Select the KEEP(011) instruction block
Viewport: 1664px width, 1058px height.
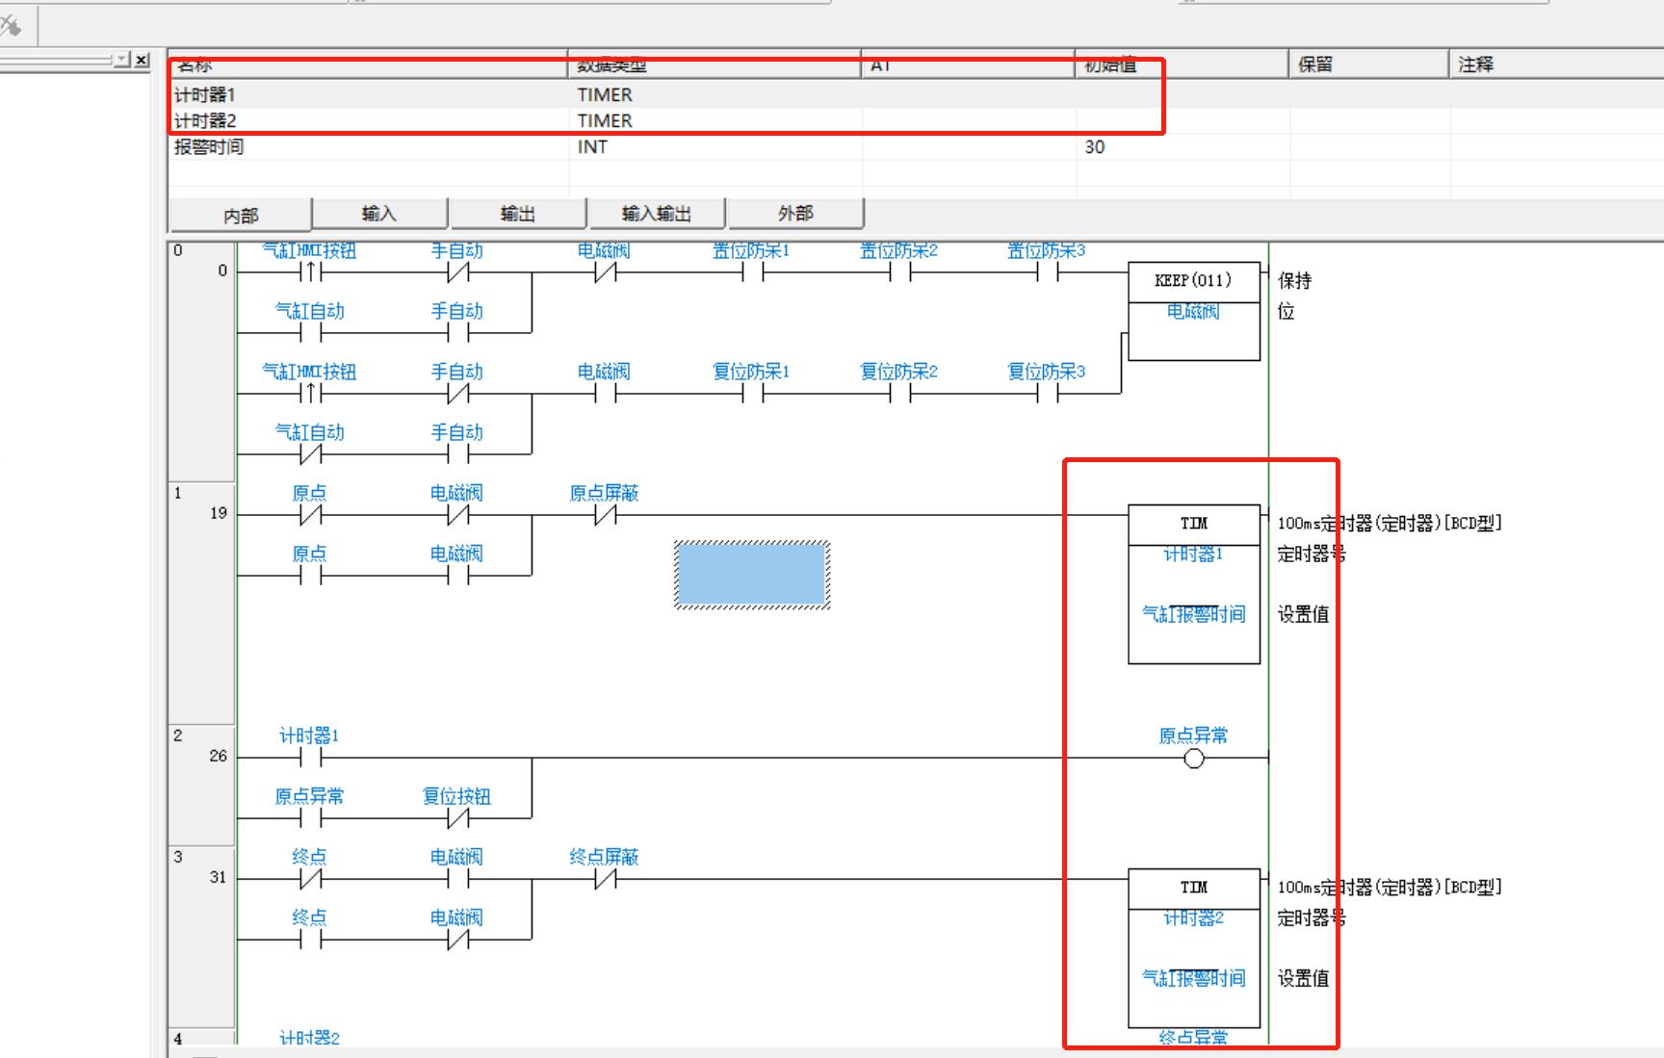point(1193,311)
